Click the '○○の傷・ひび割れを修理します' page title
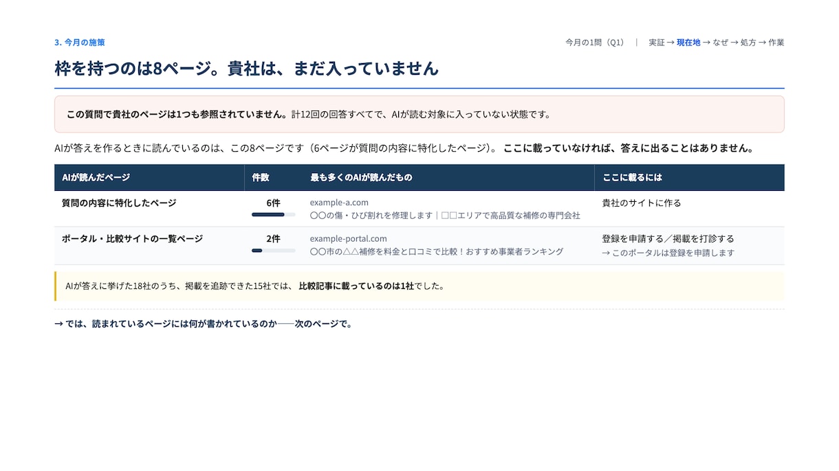Image resolution: width=839 pixels, height=471 pixels. [445, 216]
